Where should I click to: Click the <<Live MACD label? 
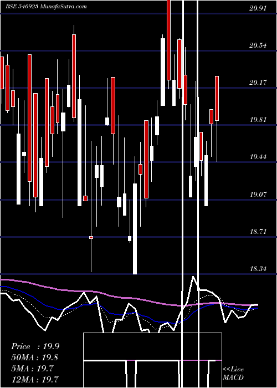click(233, 374)
